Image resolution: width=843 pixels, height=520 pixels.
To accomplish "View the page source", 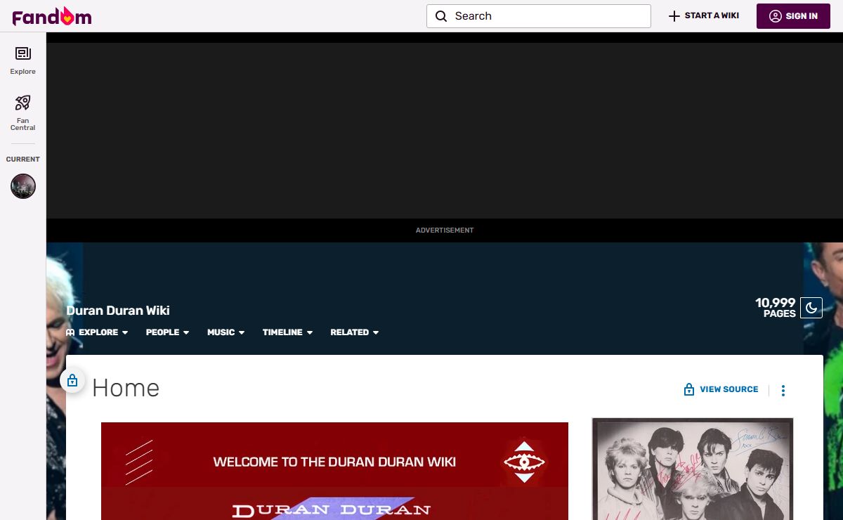I will [721, 389].
